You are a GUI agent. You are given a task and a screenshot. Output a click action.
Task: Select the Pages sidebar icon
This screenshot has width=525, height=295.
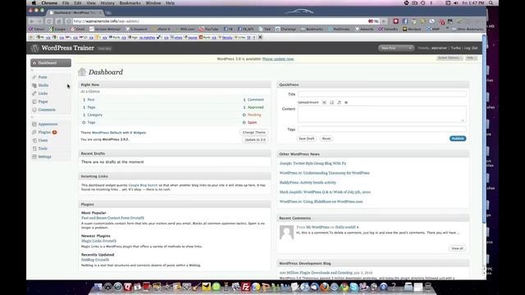[34, 102]
